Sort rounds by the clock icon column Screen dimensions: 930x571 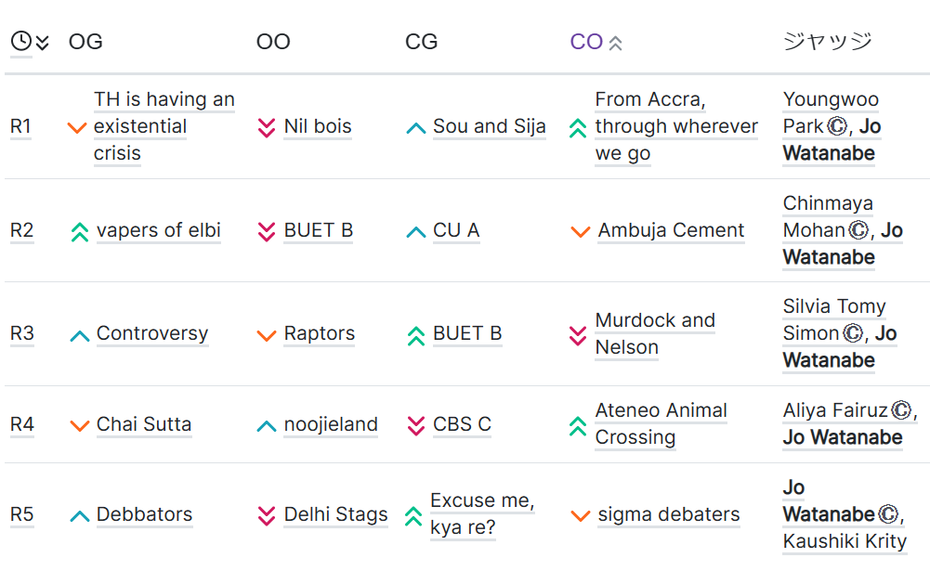tap(21, 42)
